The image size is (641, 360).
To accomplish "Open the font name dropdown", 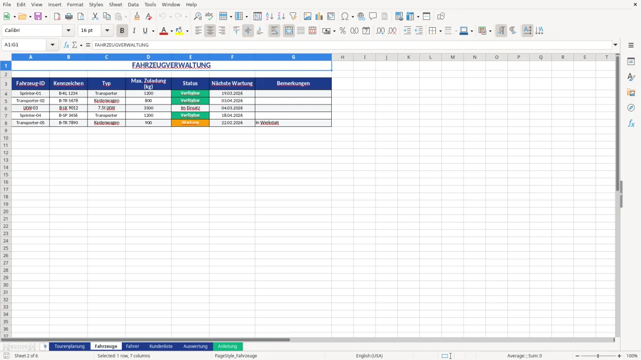I will (68, 30).
